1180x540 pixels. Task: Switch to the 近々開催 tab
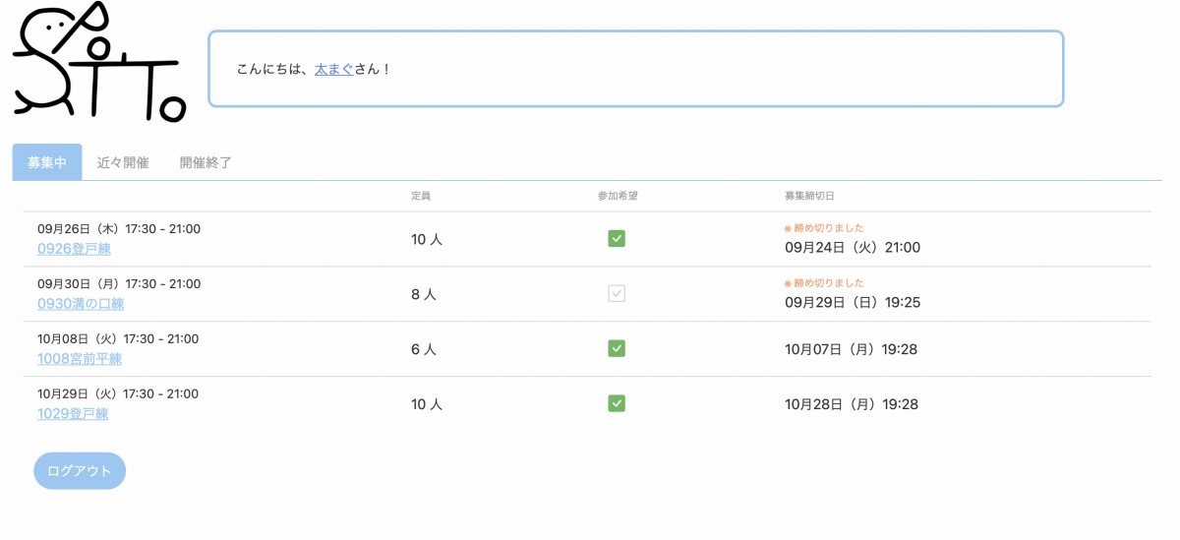[x=123, y=162]
